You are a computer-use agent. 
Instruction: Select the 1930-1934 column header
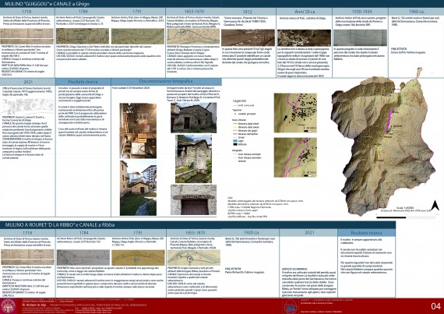(x=360, y=12)
